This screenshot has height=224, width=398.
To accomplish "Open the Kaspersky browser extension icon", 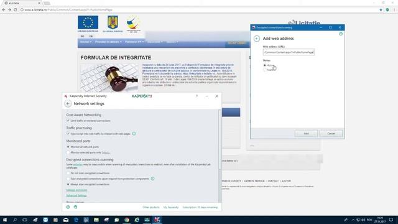I will pyautogui.click(x=387, y=10).
